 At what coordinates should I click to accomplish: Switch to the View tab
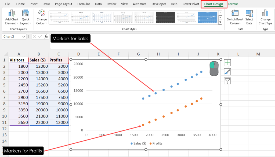[x=124, y=4]
